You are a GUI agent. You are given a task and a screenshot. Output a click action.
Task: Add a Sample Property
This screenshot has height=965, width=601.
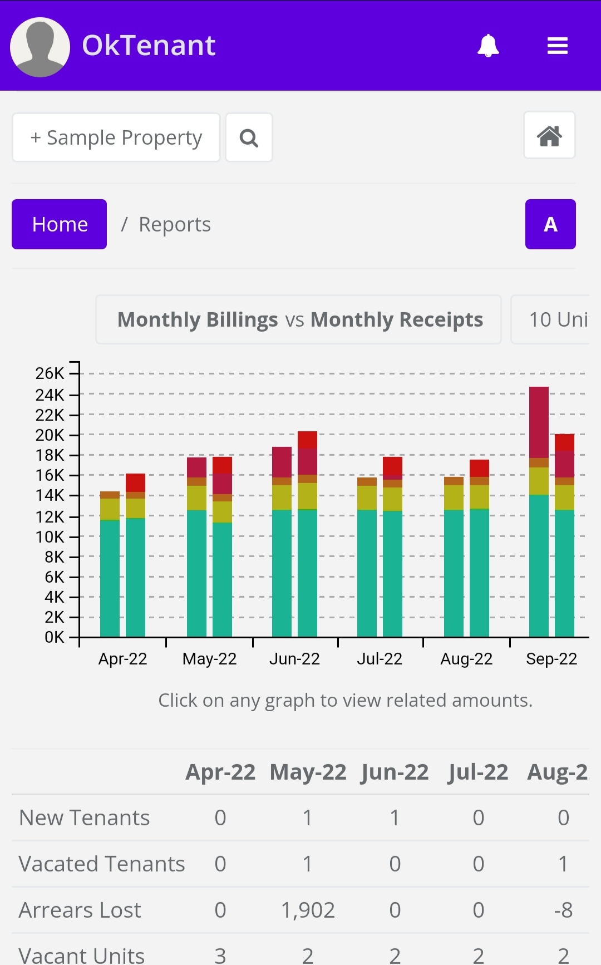point(116,137)
